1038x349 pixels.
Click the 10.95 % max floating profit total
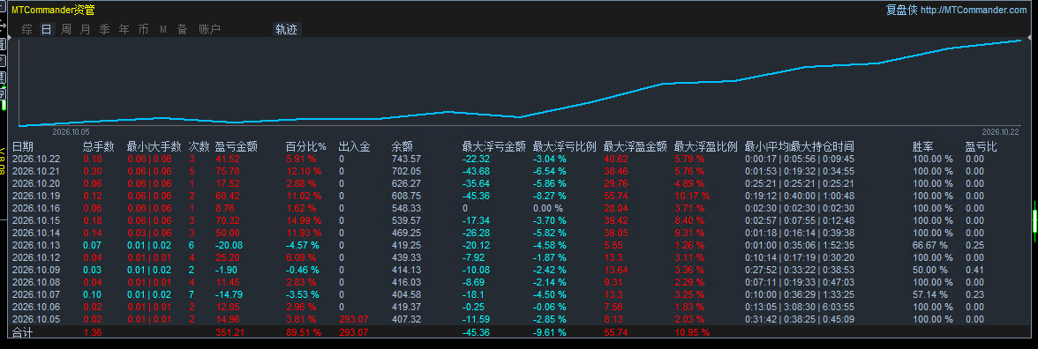coord(692,332)
